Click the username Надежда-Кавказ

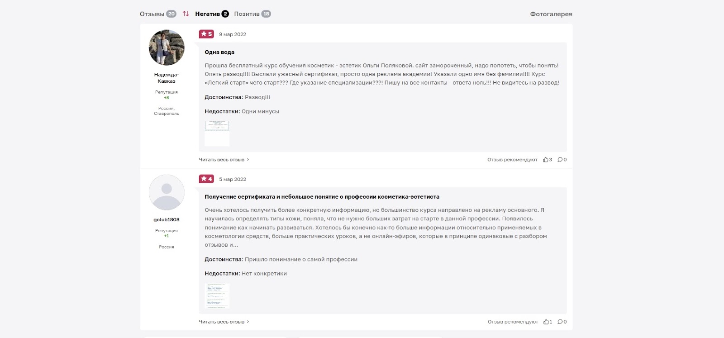click(x=167, y=78)
